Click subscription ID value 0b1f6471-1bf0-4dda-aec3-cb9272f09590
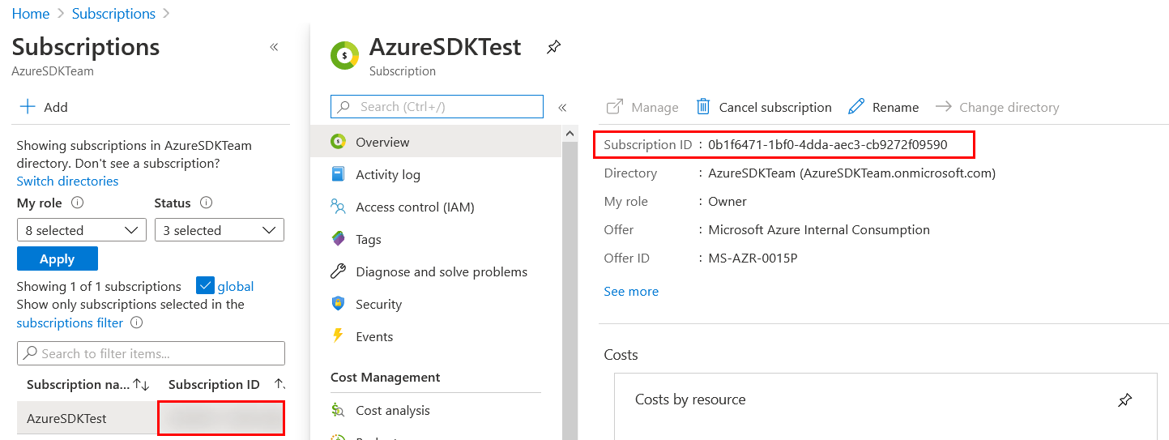Viewport: 1169px width, 440px height. tap(827, 144)
